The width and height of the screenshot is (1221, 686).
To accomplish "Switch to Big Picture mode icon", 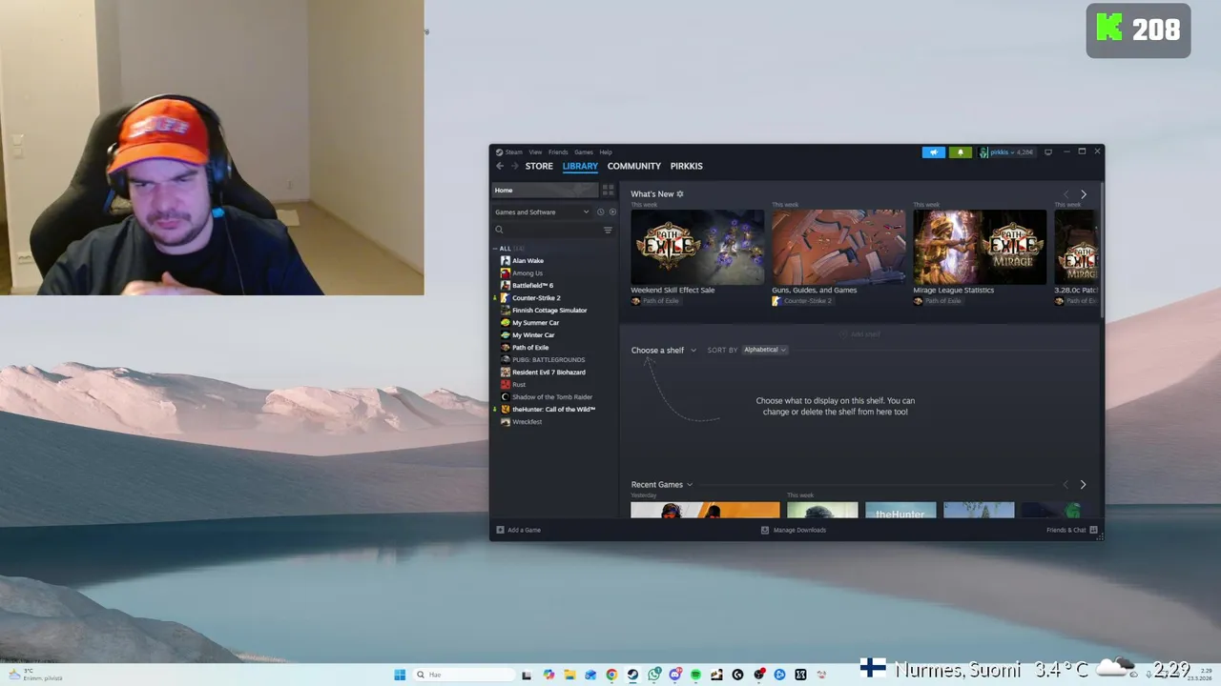I will pyautogui.click(x=1048, y=151).
